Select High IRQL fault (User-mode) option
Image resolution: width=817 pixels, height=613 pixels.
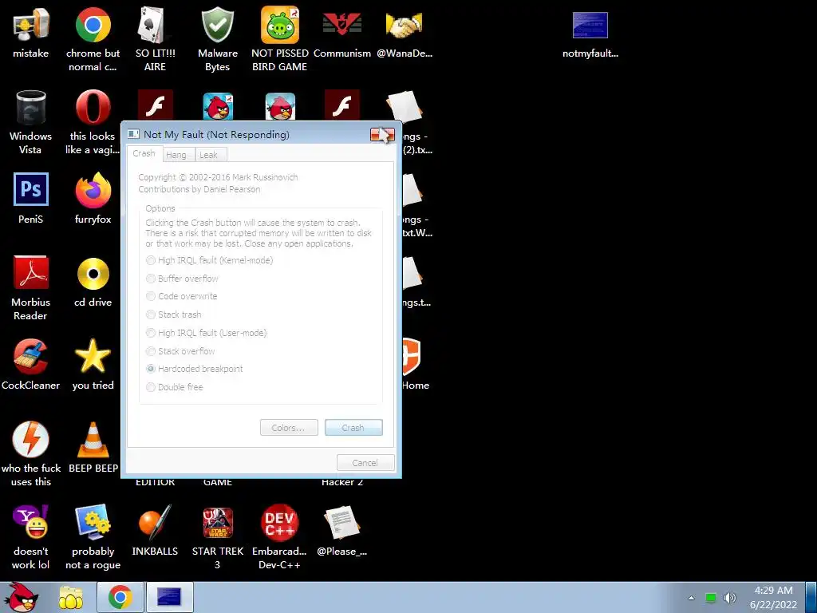pos(207,333)
